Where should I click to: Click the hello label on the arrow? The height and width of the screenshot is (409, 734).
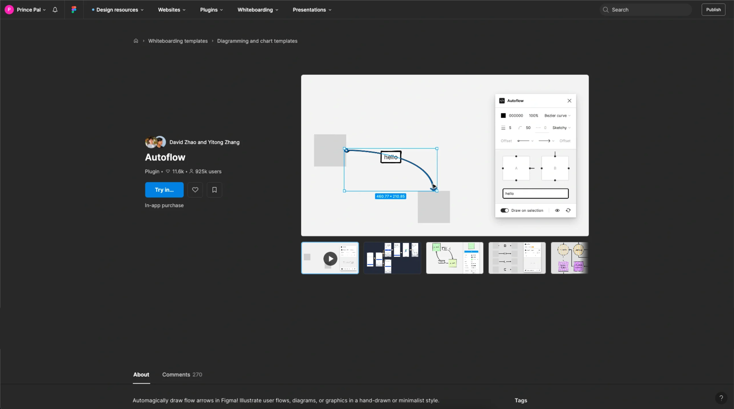[391, 157]
